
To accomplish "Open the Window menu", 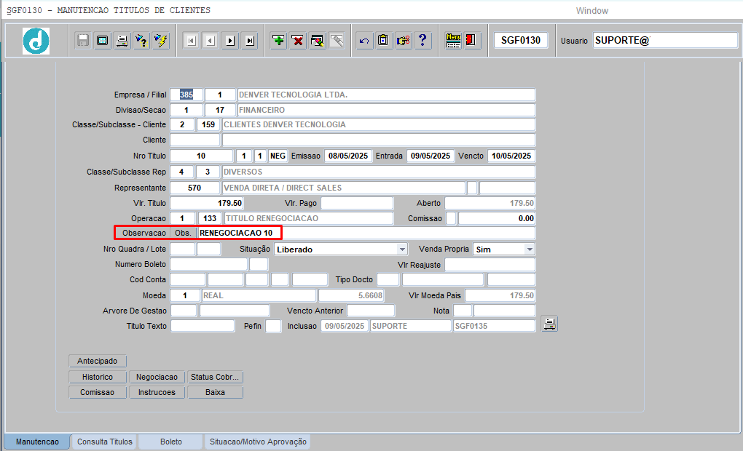I will [591, 11].
